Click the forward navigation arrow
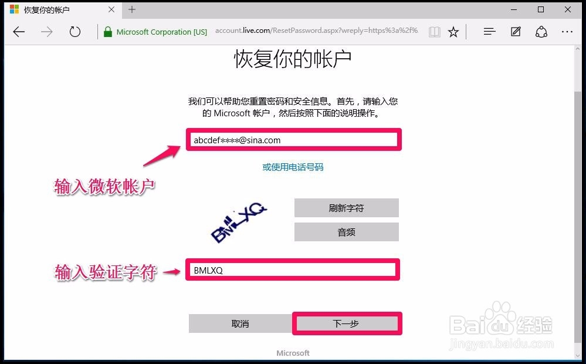The width and height of the screenshot is (586, 364). (x=47, y=32)
